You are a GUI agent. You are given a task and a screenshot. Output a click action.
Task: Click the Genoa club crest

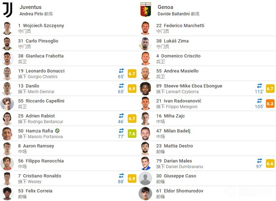[x=146, y=10]
